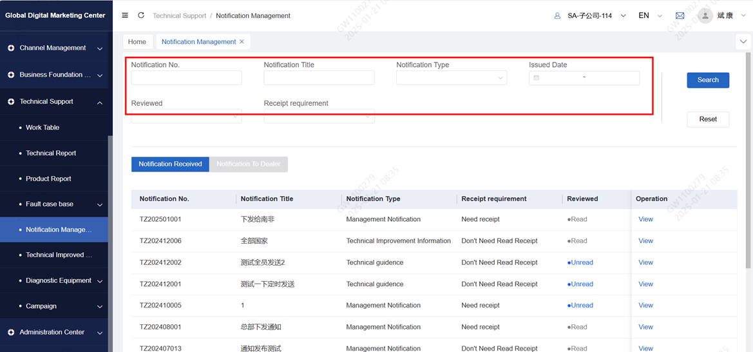Screen dimensions: 753x352
Task: Open Work Table in sidebar
Action: point(43,128)
